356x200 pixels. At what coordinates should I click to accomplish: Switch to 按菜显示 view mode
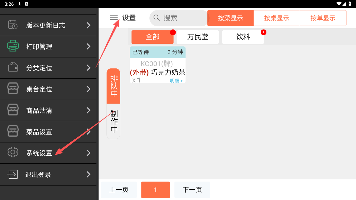pyautogui.click(x=230, y=18)
